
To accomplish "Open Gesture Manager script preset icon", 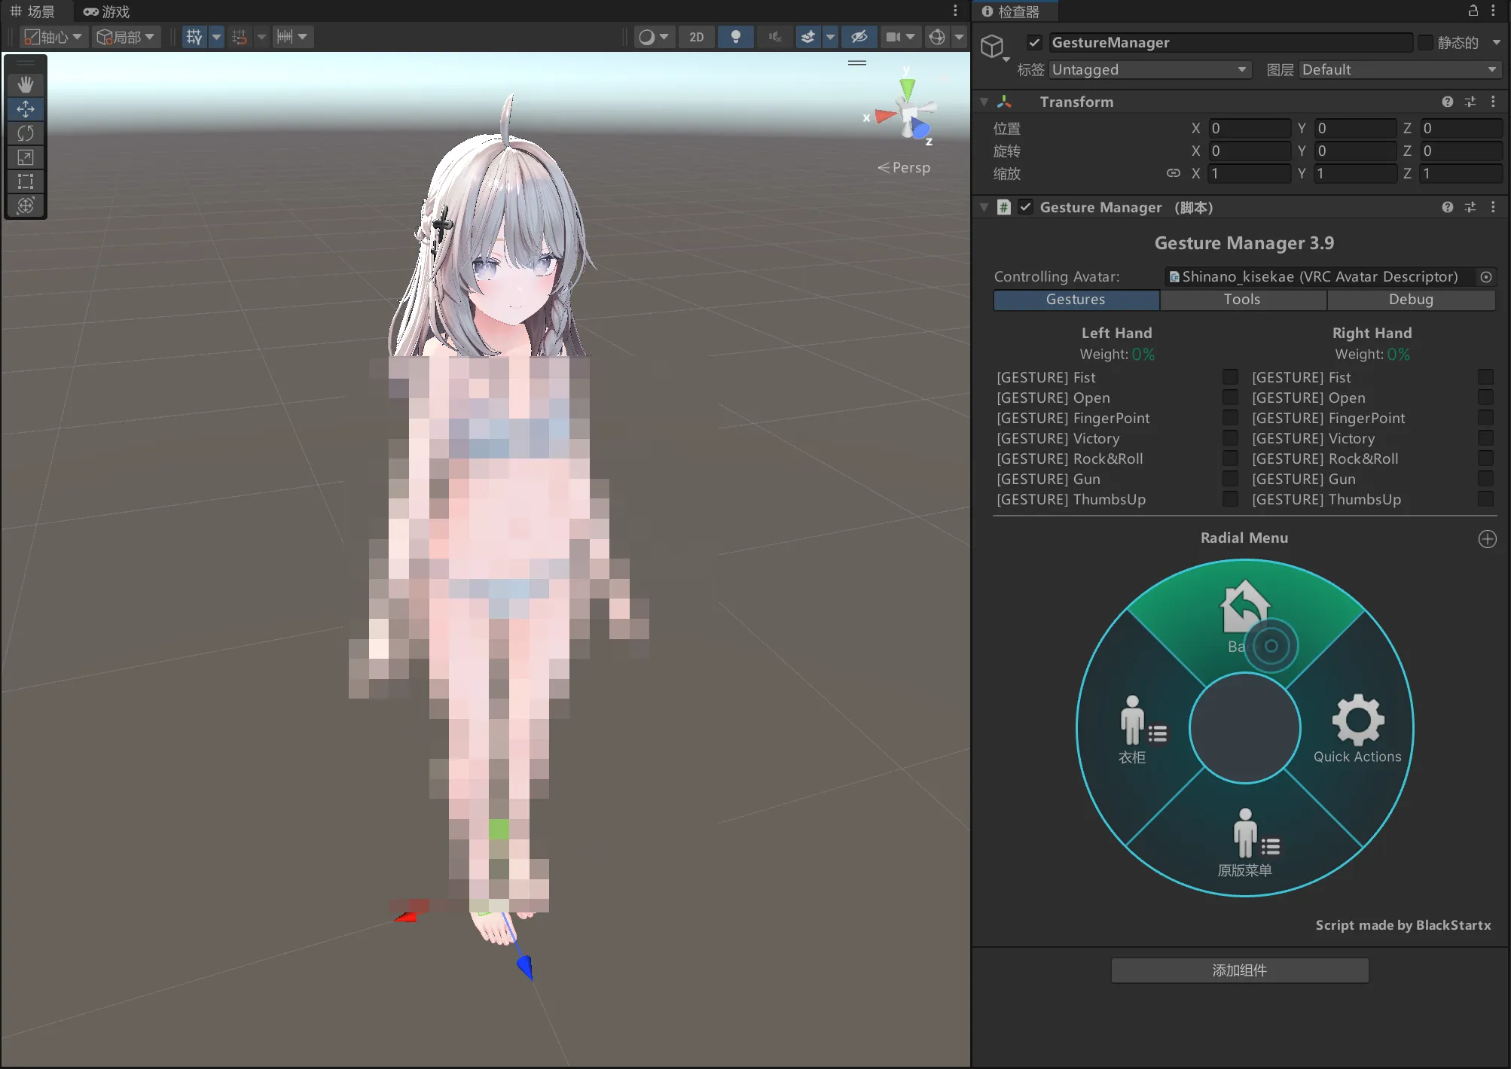I will 1470,207.
